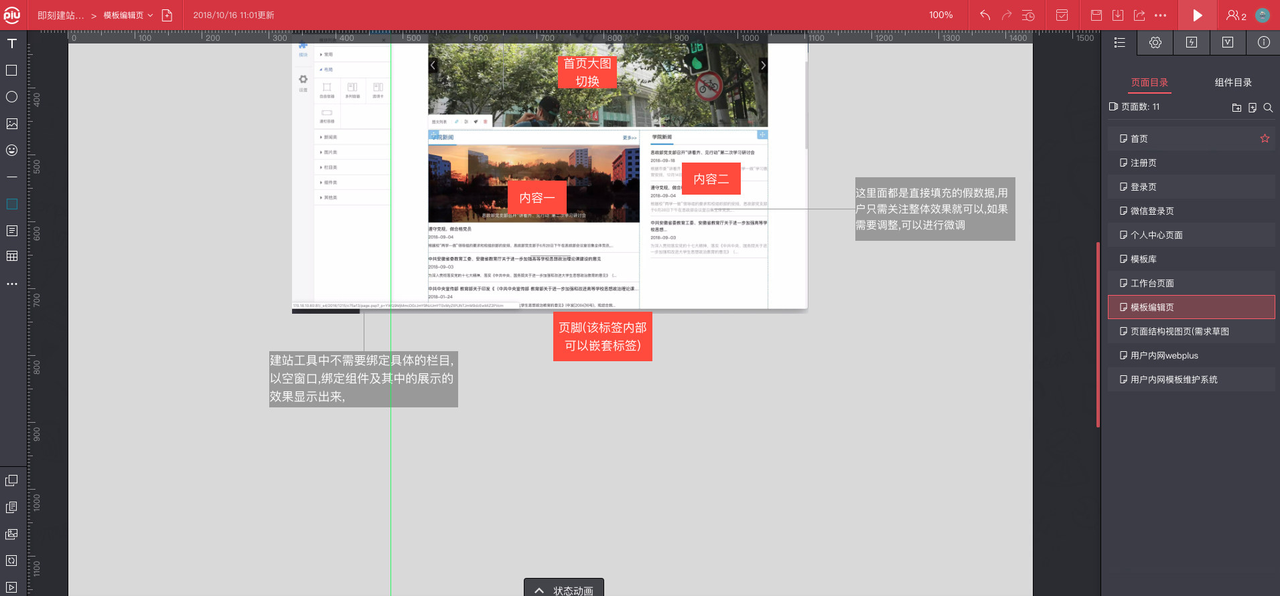Open the top bar more options menu
Viewport: 1280px width, 596px height.
point(1161,15)
